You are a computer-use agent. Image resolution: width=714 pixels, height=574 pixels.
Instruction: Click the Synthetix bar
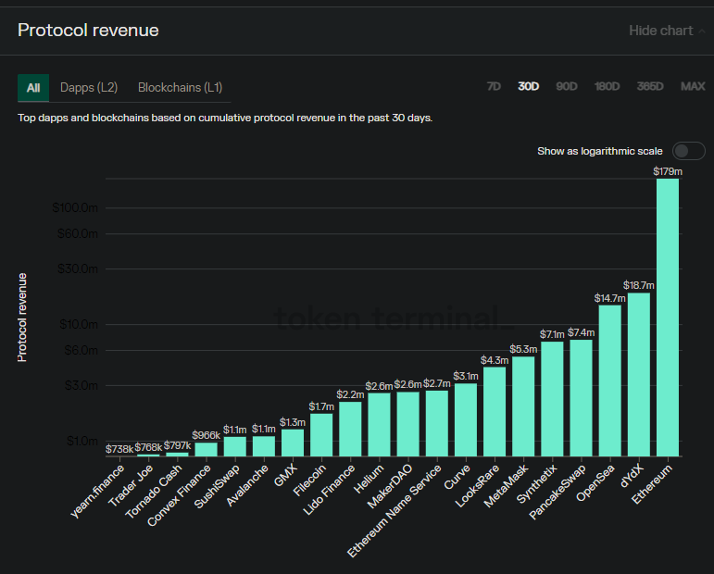coord(552,399)
